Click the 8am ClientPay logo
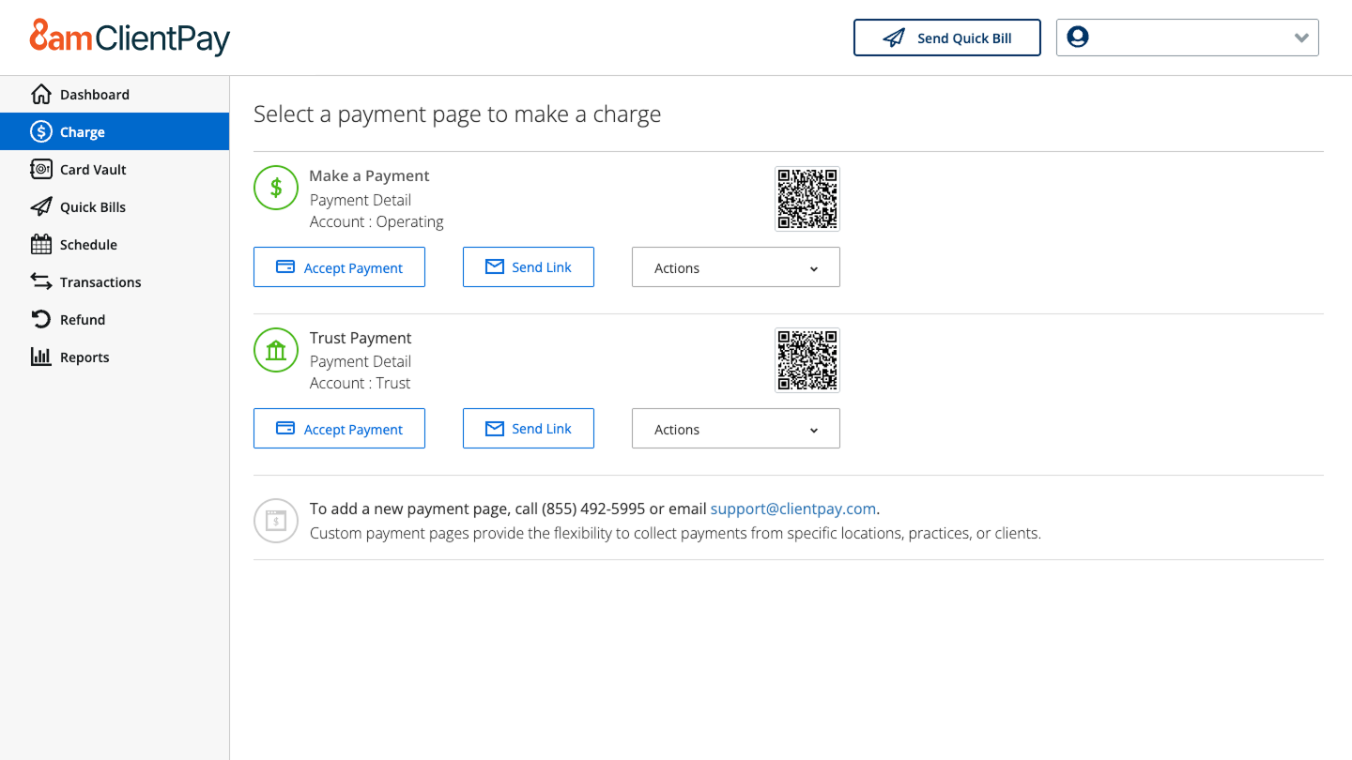1352x760 pixels. (130, 38)
